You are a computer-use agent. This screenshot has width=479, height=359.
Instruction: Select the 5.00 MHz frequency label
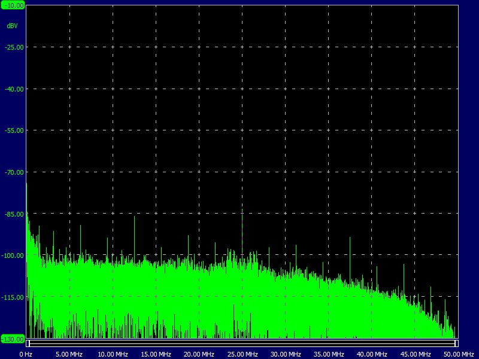point(68,354)
